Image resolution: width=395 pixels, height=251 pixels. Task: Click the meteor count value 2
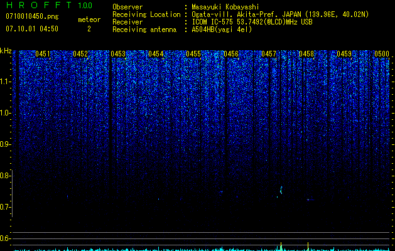pos(89,29)
